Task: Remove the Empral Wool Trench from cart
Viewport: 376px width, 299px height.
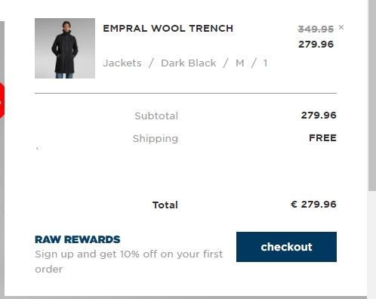Action: tap(341, 27)
